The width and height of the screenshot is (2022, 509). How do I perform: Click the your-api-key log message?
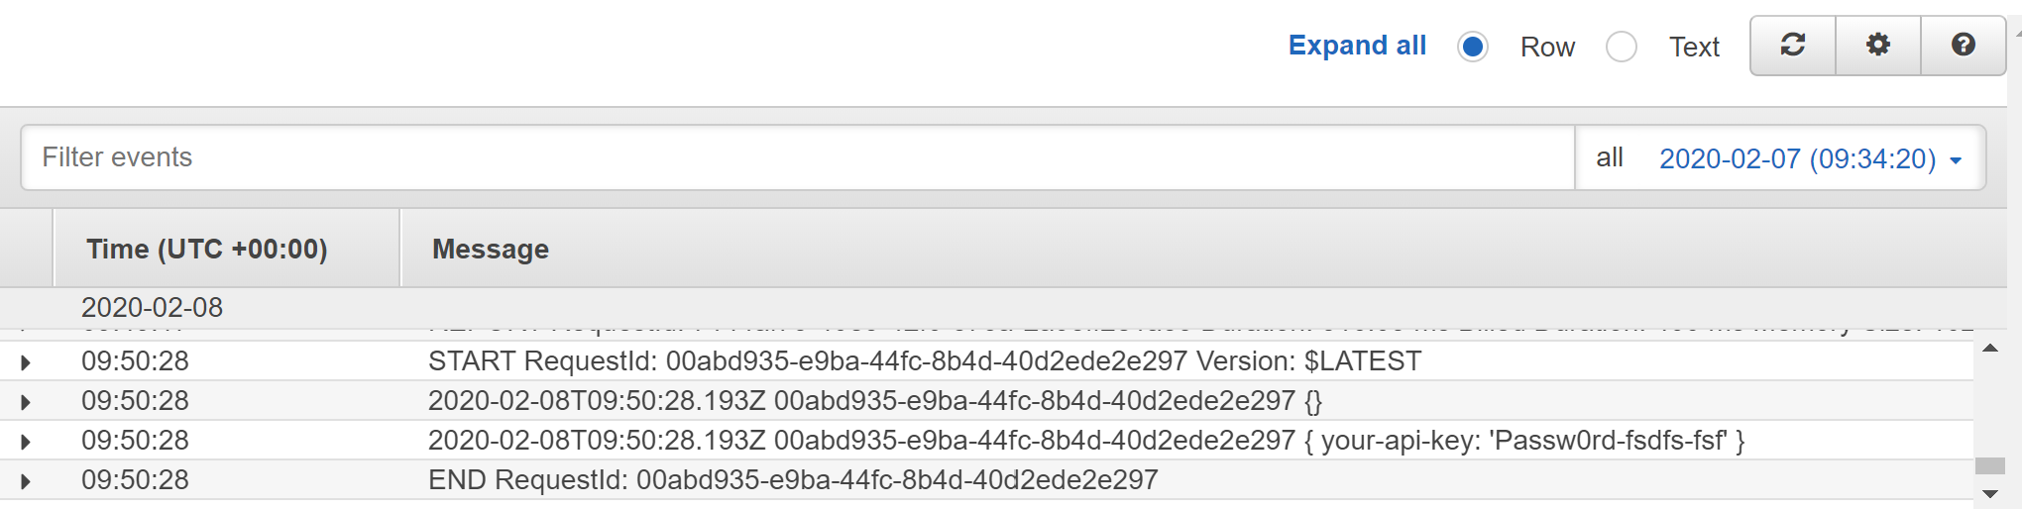(x=1085, y=441)
